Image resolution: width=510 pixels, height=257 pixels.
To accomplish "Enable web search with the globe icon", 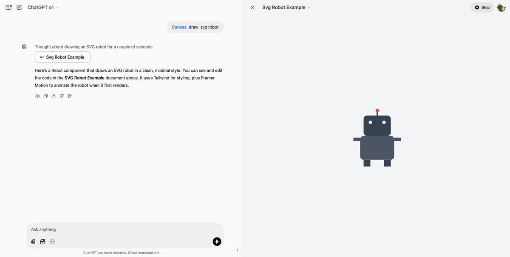I will pyautogui.click(x=52, y=241).
